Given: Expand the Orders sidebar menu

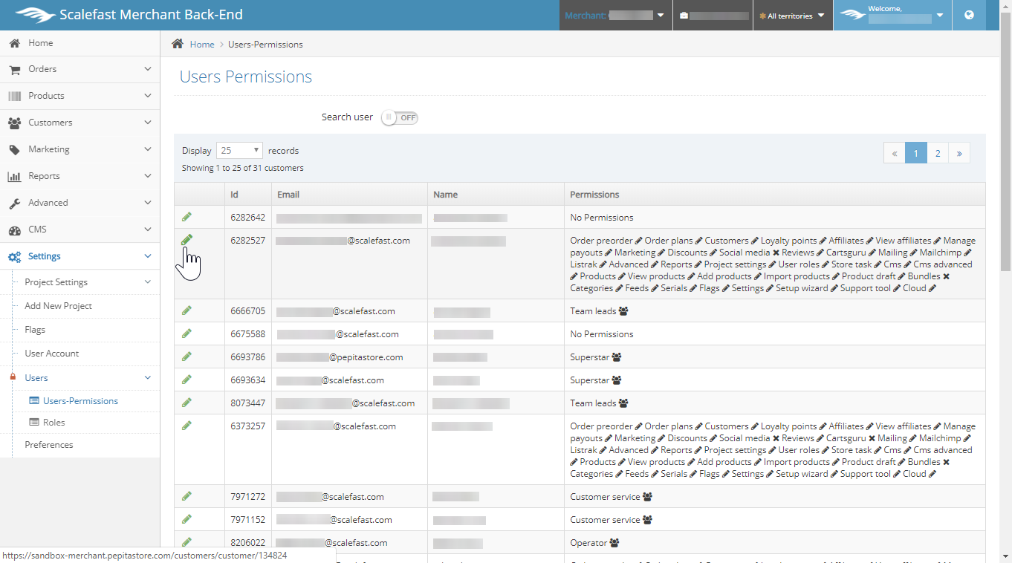Looking at the screenshot, I should 80,69.
